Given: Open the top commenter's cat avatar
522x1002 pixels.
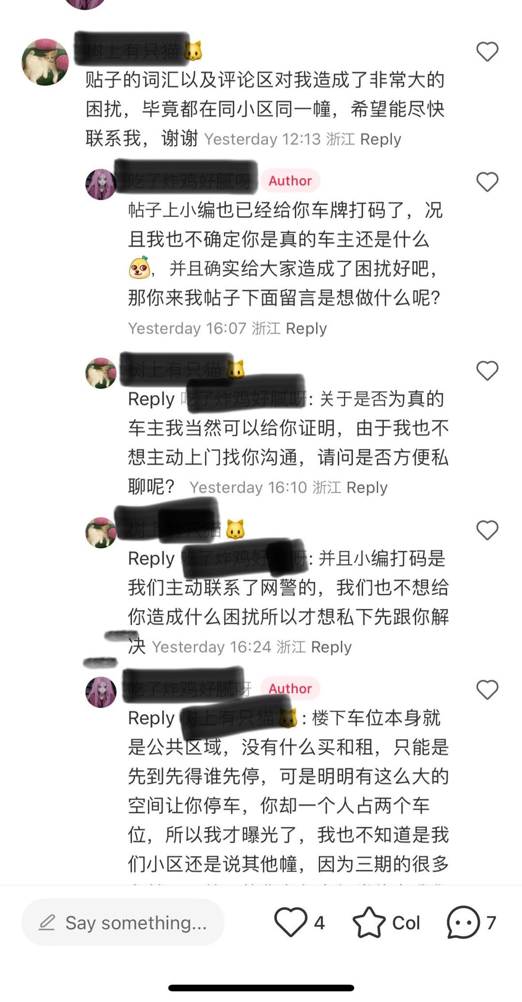Looking at the screenshot, I should pos(45,62).
